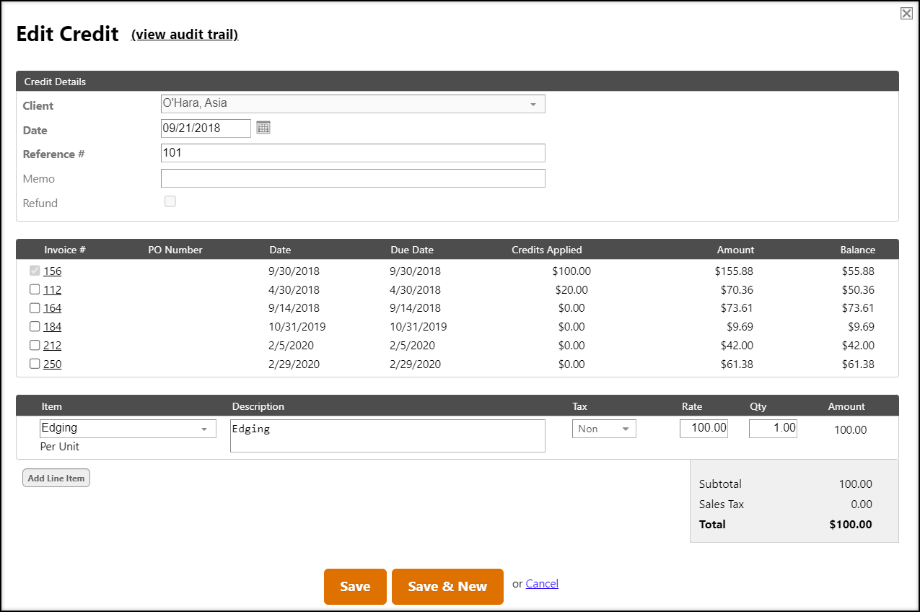
Task: Click the Save button
Action: pyautogui.click(x=355, y=587)
